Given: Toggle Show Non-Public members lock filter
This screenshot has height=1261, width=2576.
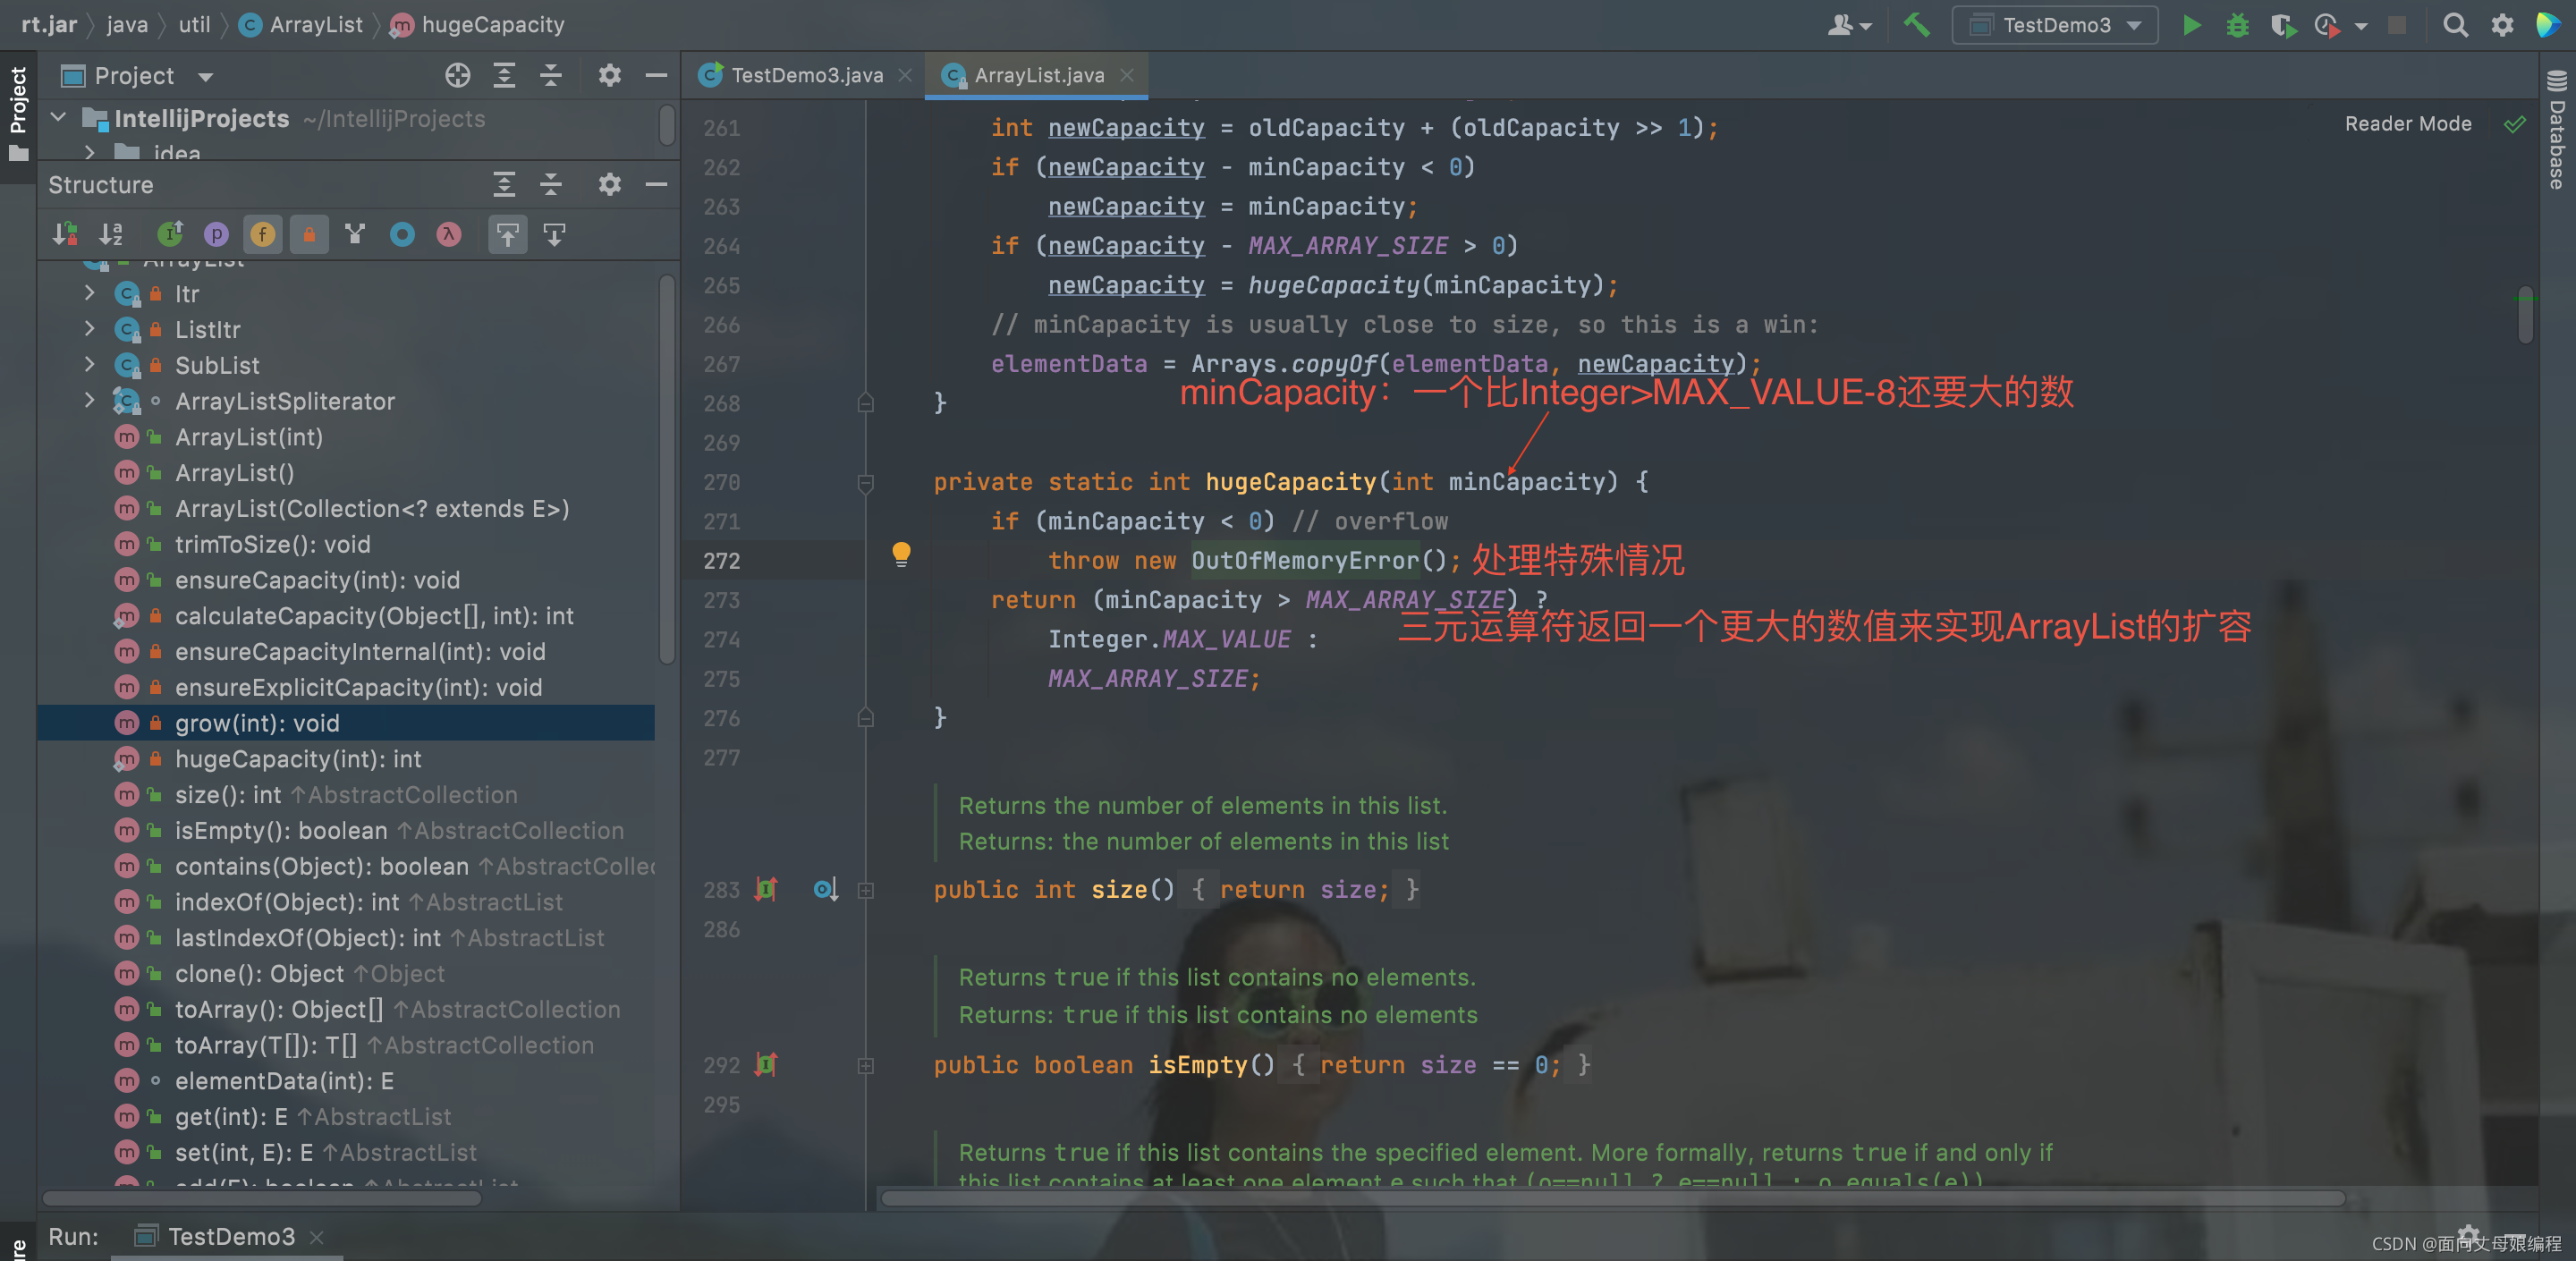Looking at the screenshot, I should (x=309, y=234).
